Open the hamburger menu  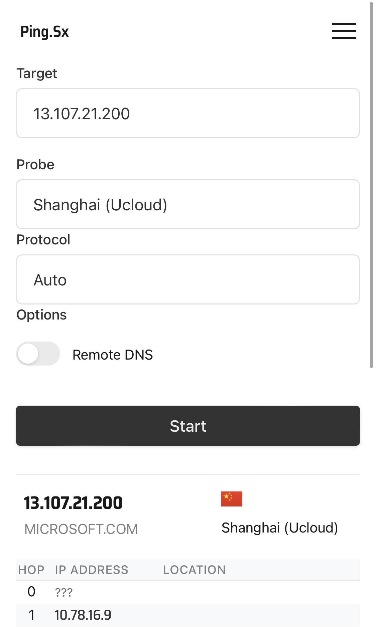click(x=343, y=31)
